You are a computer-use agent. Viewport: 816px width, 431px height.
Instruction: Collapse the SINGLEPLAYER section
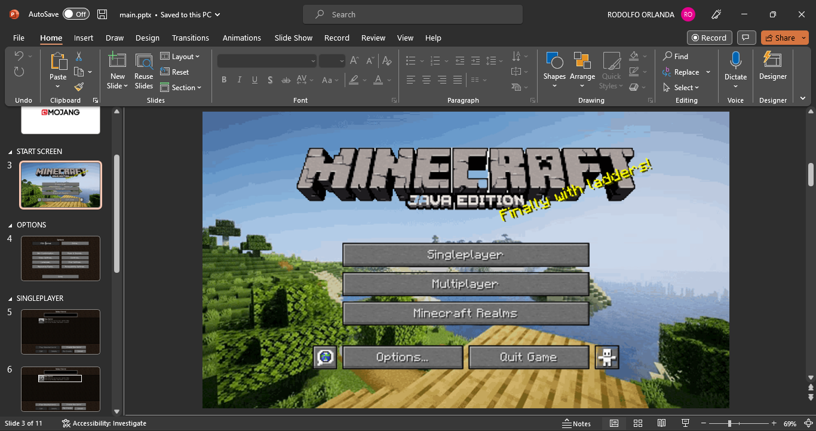pyautogui.click(x=10, y=298)
